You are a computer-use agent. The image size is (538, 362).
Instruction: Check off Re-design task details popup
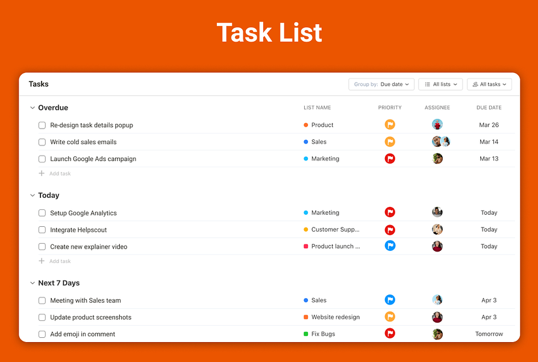[42, 125]
